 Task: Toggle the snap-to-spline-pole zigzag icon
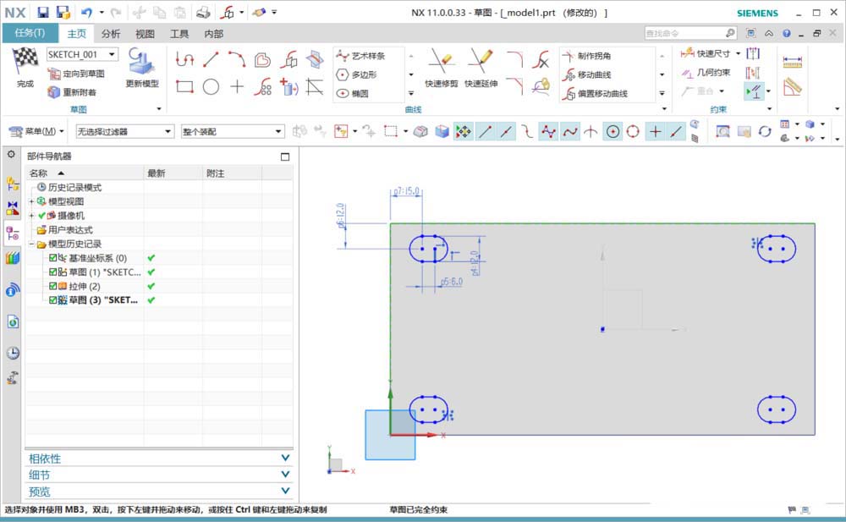[x=548, y=131]
